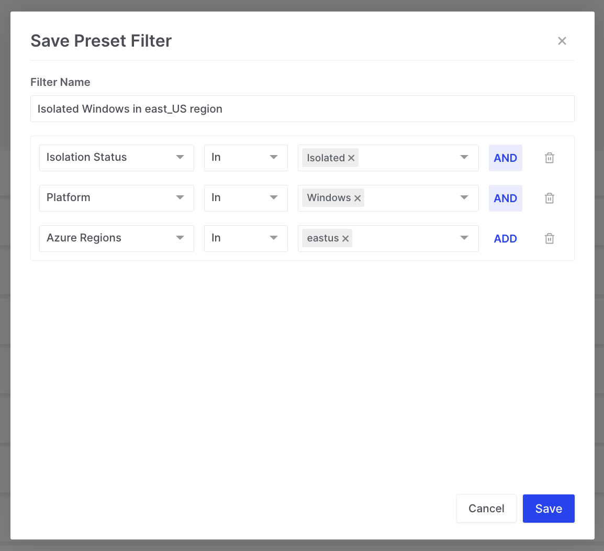This screenshot has width=604, height=551.
Task: Delete the Isolation Status filter row
Action: 550,158
